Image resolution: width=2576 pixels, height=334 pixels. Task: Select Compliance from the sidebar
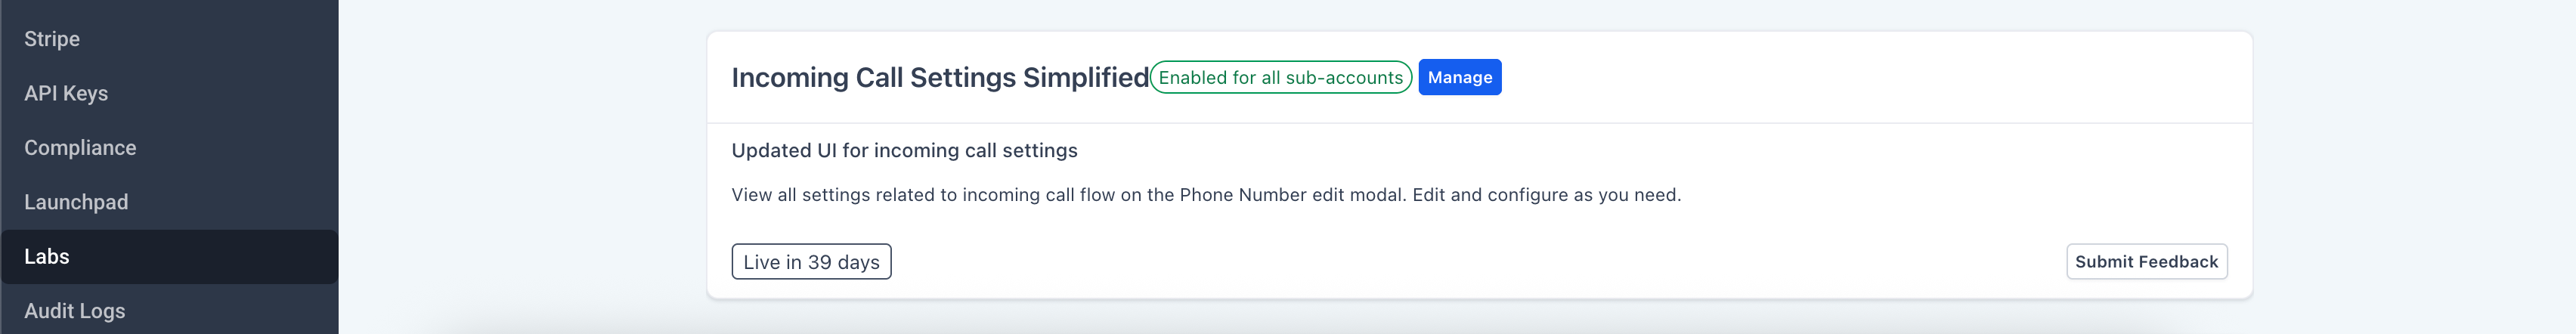coord(80,148)
